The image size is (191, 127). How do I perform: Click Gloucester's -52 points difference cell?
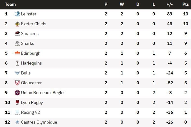pyautogui.click(x=170, y=83)
